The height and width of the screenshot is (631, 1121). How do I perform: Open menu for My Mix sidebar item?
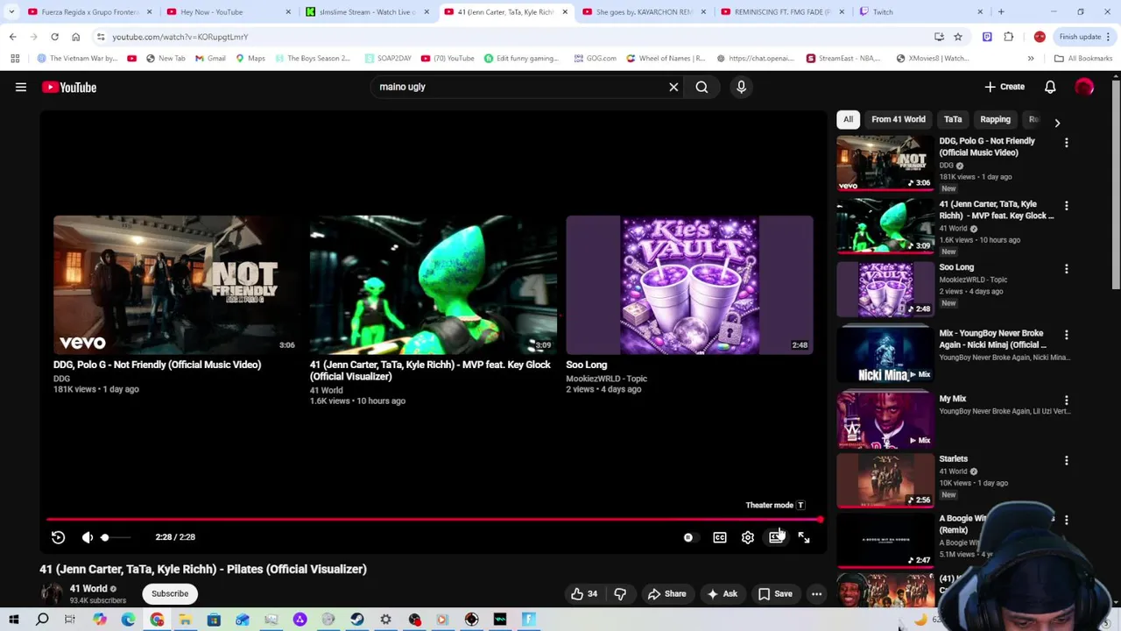click(x=1066, y=400)
